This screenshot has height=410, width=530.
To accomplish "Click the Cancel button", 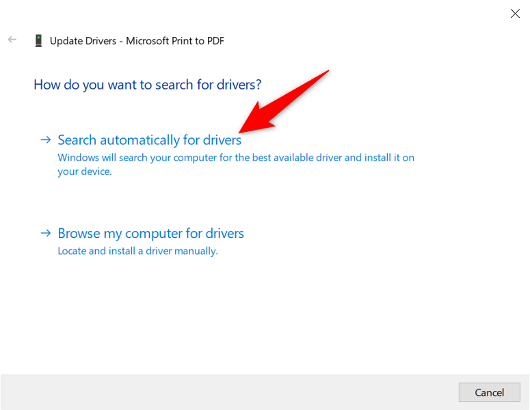I will click(489, 392).
